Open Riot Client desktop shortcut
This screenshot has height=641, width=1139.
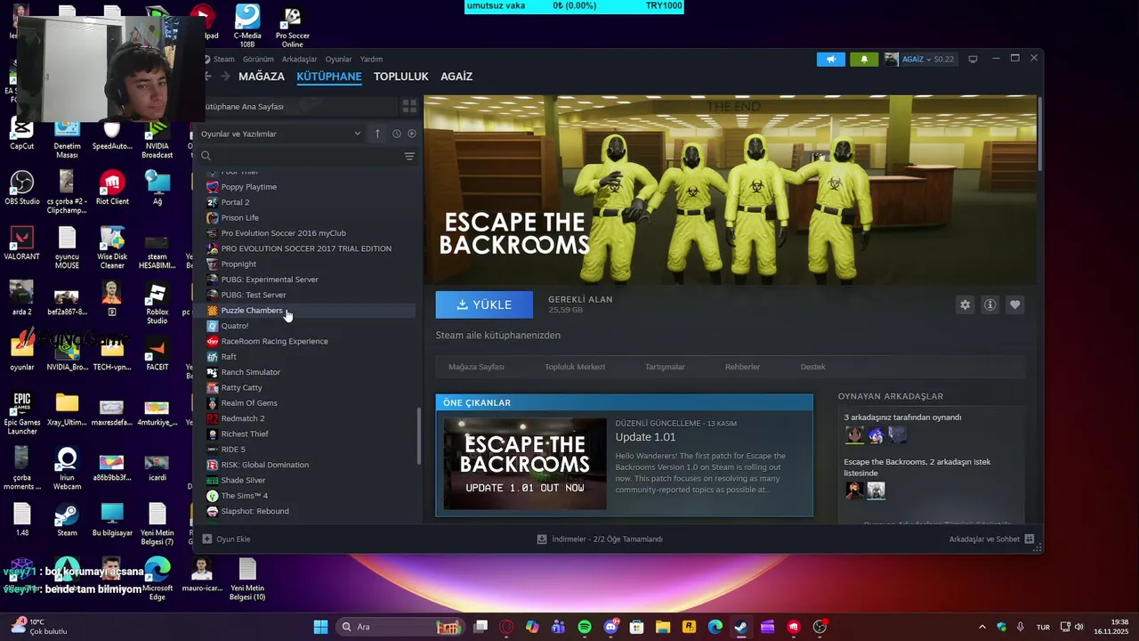(112, 188)
